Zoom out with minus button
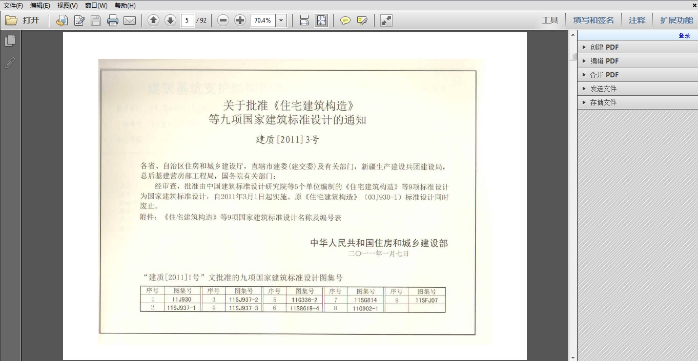 [223, 20]
